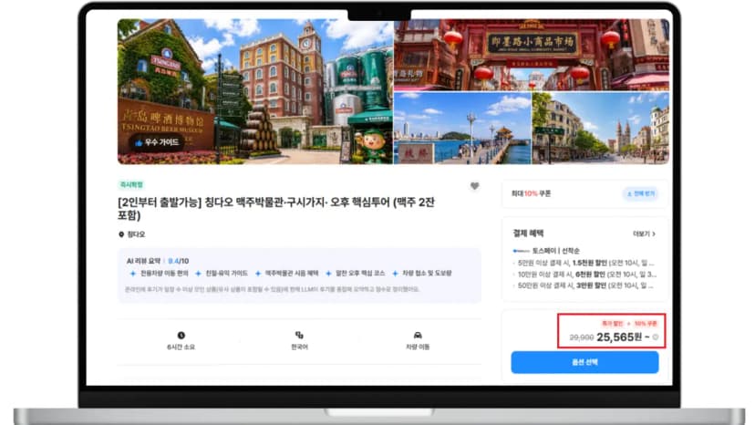Click the tour title starting with [2인부터 출발가능]
755x425 pixels.
[x=276, y=208]
